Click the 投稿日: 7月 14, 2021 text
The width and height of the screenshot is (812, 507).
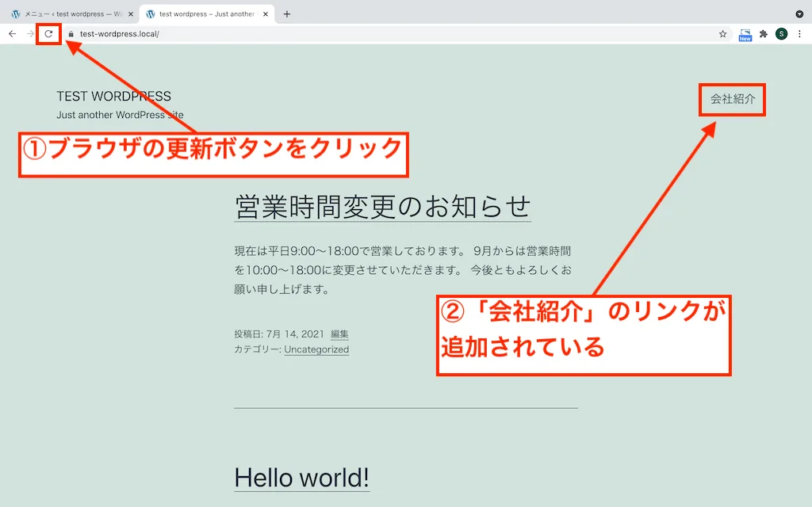click(279, 334)
